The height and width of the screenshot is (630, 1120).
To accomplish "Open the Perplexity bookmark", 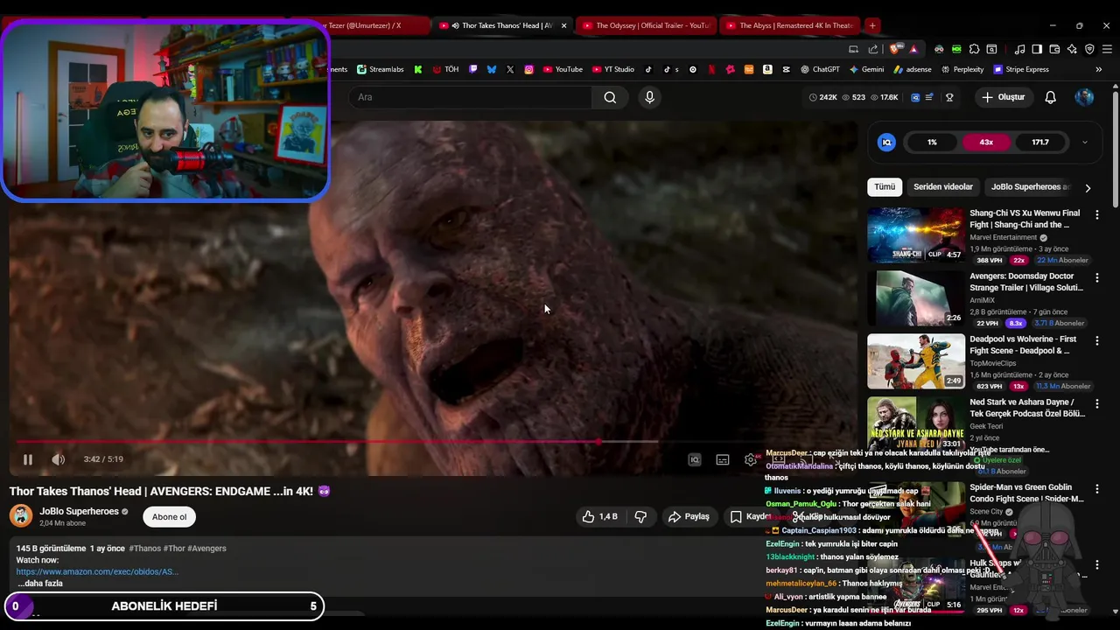I will pos(962,69).
